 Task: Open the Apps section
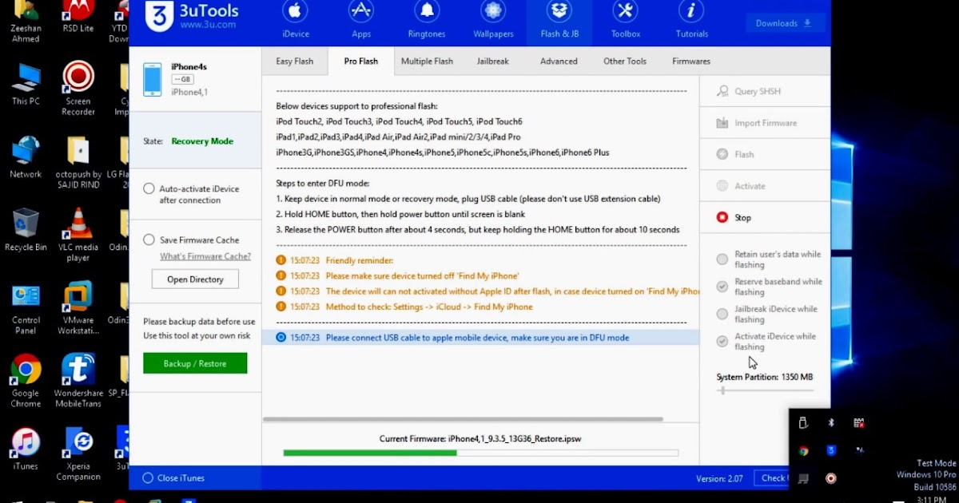(x=361, y=20)
